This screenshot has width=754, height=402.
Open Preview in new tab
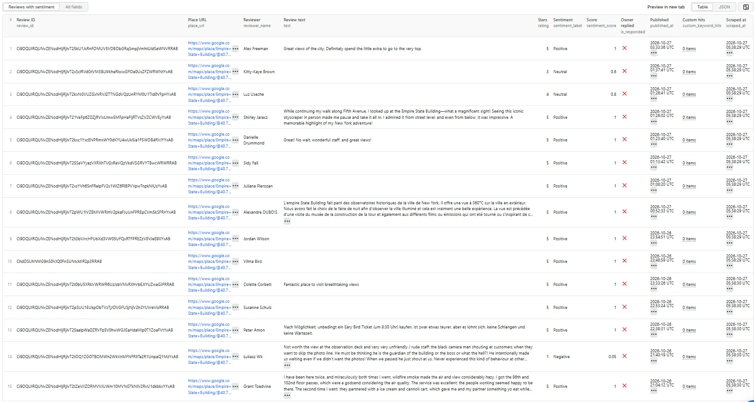666,7
